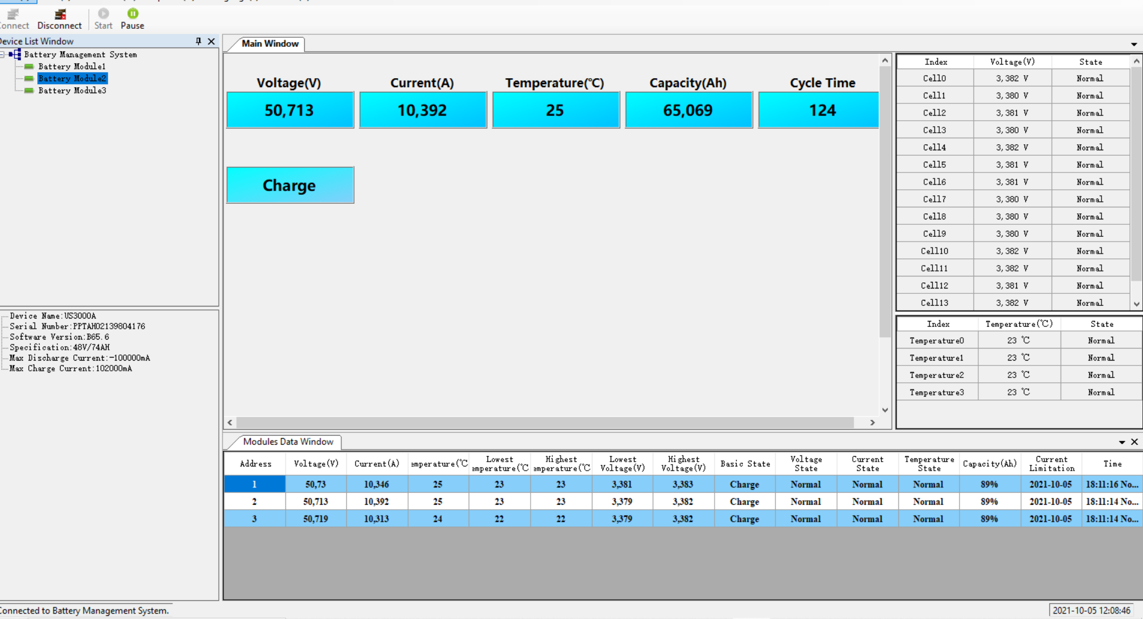
Task: Select the Temperature3 row
Action: click(1019, 392)
